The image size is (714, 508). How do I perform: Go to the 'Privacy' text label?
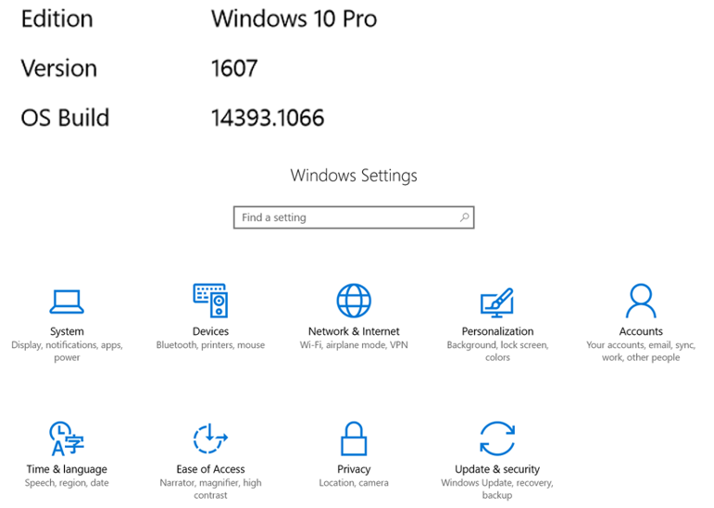[354, 469]
